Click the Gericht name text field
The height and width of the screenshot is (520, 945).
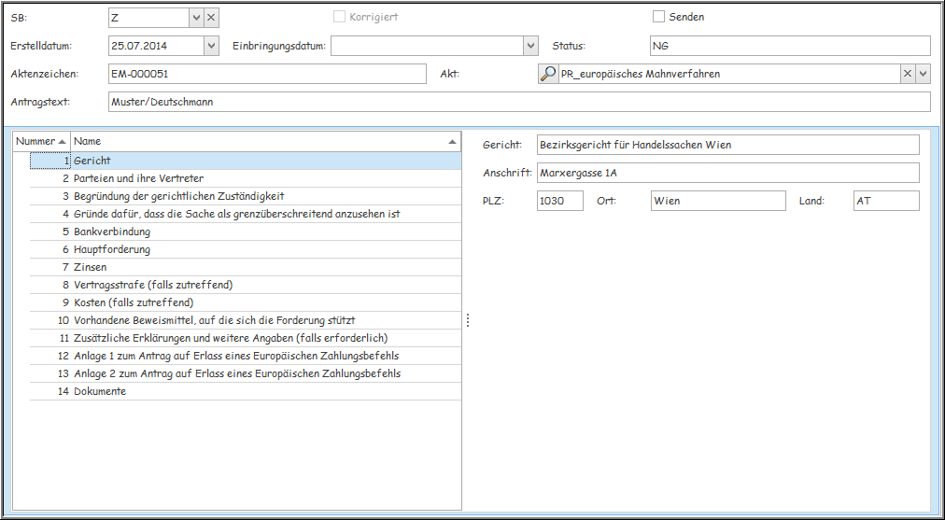tap(727, 145)
